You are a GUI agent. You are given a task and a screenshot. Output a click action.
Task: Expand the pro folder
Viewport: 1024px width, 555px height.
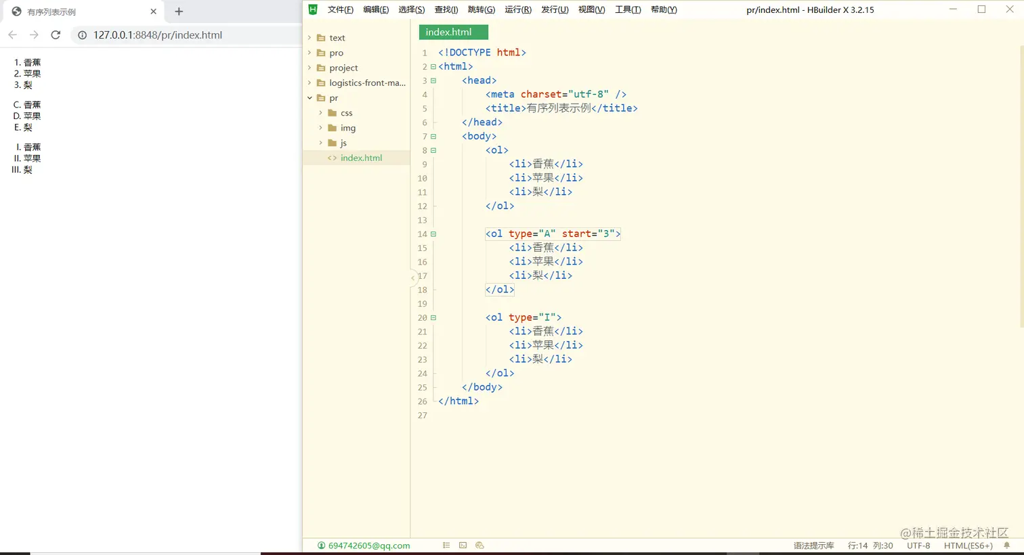pos(310,53)
